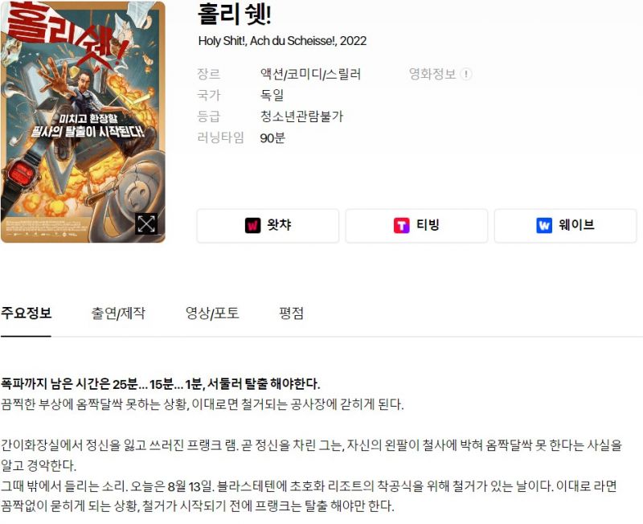
Task: Open the 티빙 streaming button
Action: tap(416, 226)
